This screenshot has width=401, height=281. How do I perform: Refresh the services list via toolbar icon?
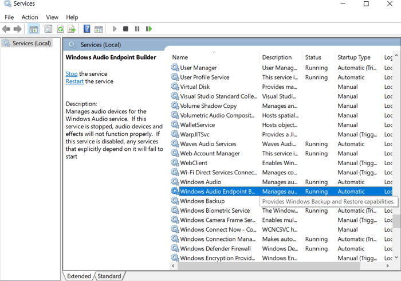coord(60,29)
